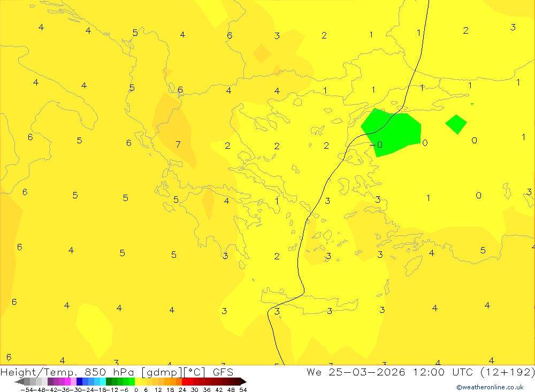Click the 7 temperature value on the map
535x392 pixels.
pyautogui.click(x=178, y=144)
